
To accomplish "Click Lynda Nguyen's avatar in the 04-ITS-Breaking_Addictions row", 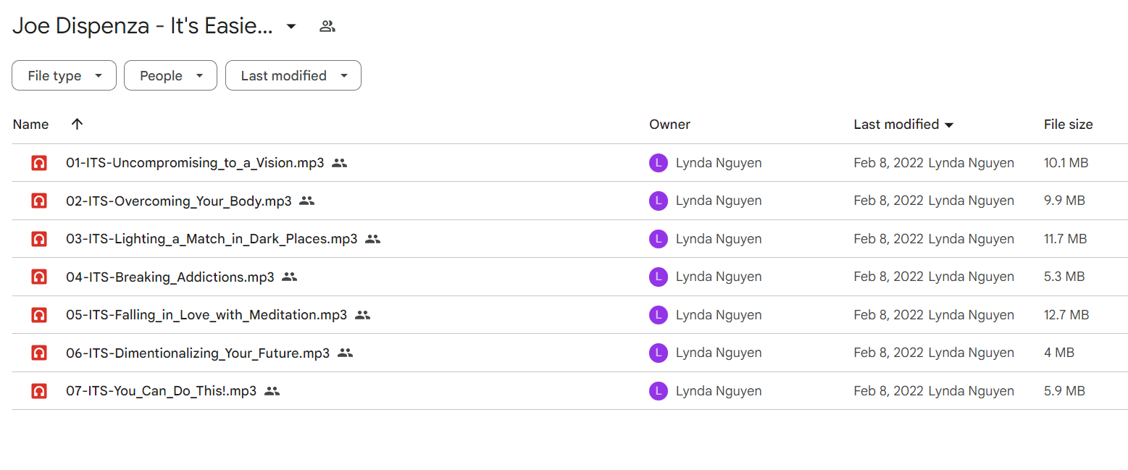I will pyautogui.click(x=659, y=277).
